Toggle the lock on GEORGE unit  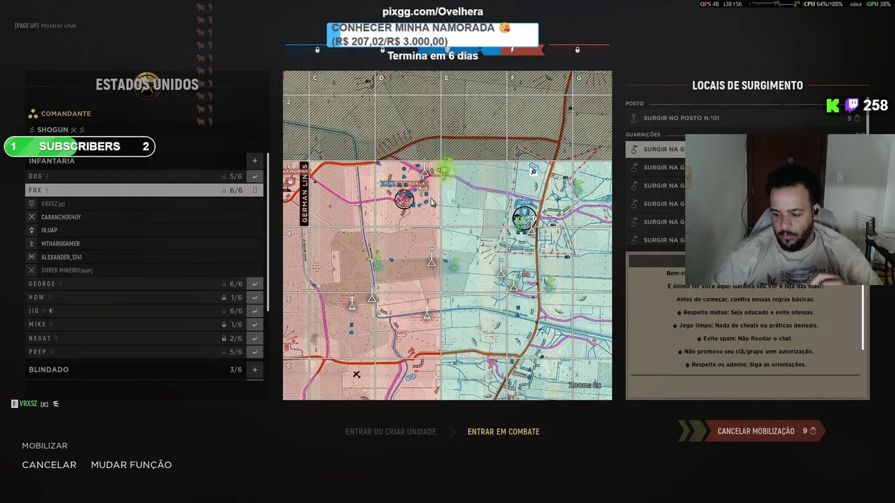click(224, 284)
